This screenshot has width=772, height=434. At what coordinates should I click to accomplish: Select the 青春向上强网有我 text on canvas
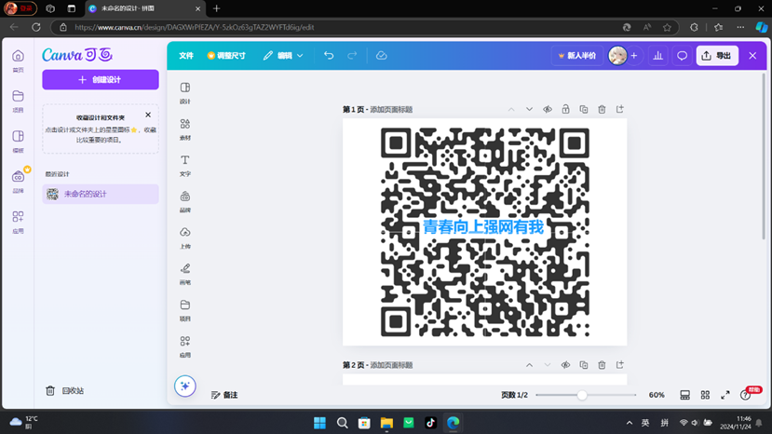[x=483, y=227]
